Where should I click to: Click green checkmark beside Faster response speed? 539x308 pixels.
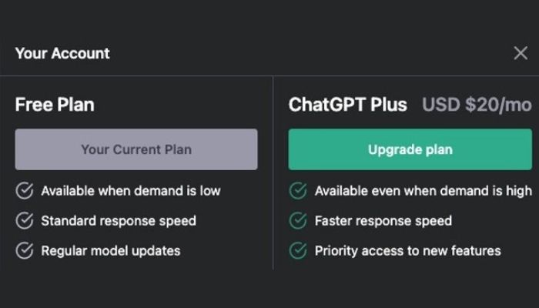[x=298, y=221]
